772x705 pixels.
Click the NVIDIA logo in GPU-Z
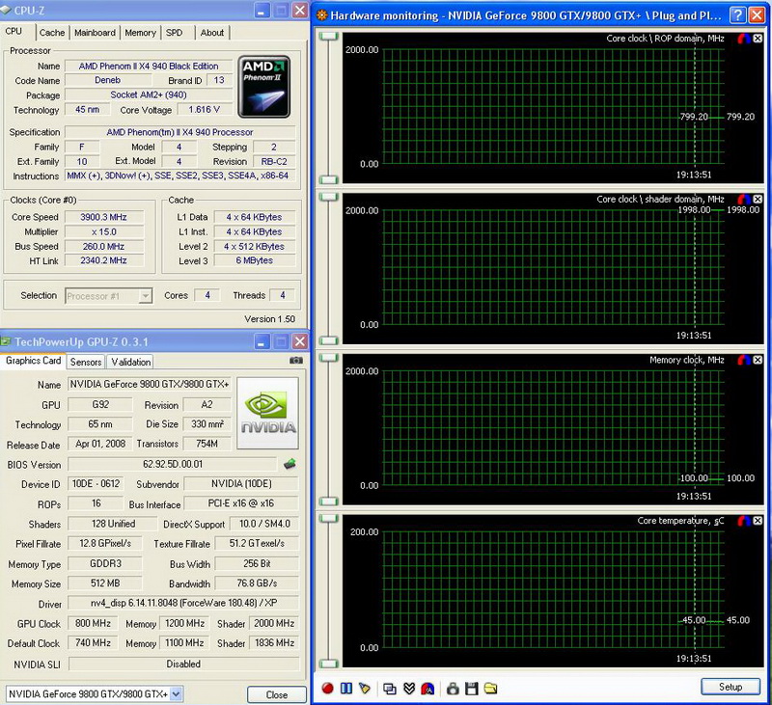point(268,413)
